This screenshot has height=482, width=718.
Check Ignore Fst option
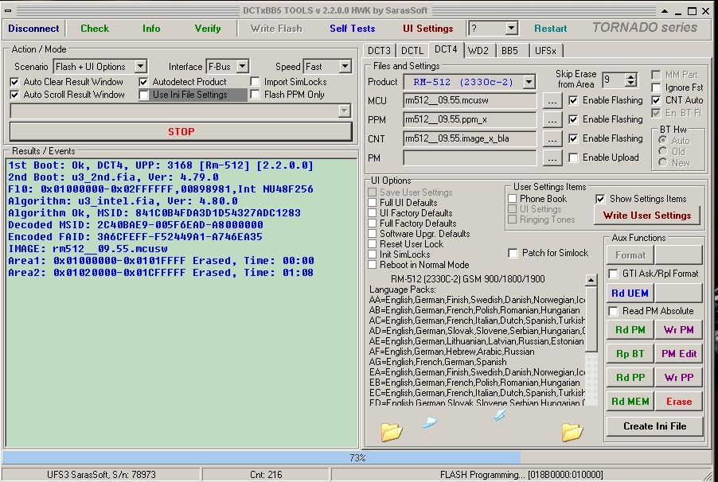point(656,87)
